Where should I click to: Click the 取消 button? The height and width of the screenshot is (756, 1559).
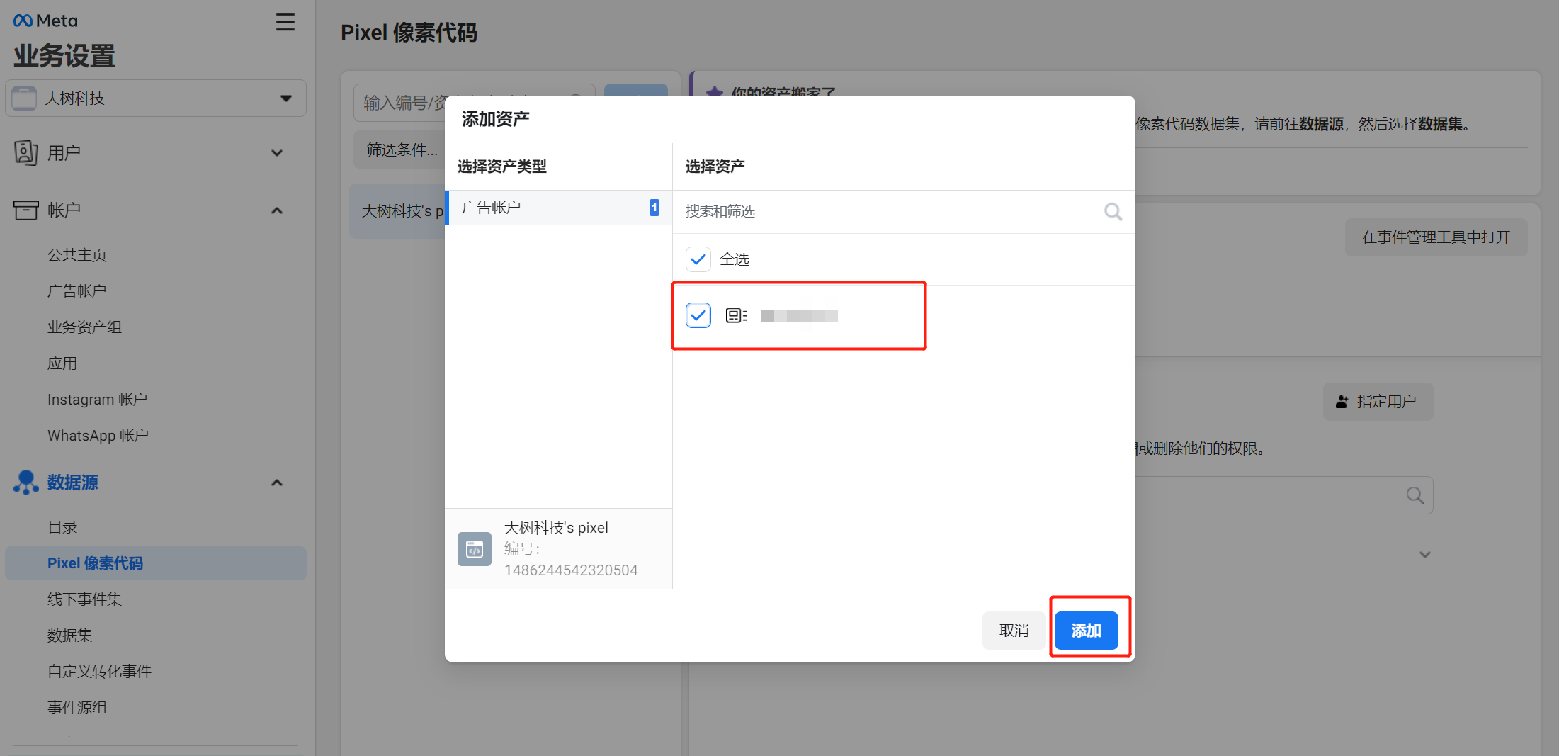click(1014, 631)
